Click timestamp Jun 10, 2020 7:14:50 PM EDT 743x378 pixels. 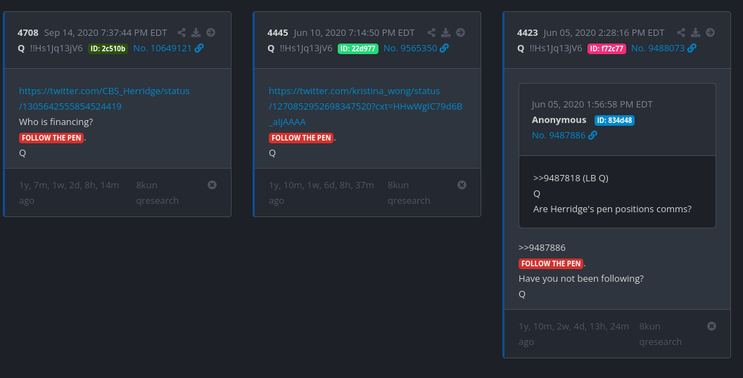355,32
